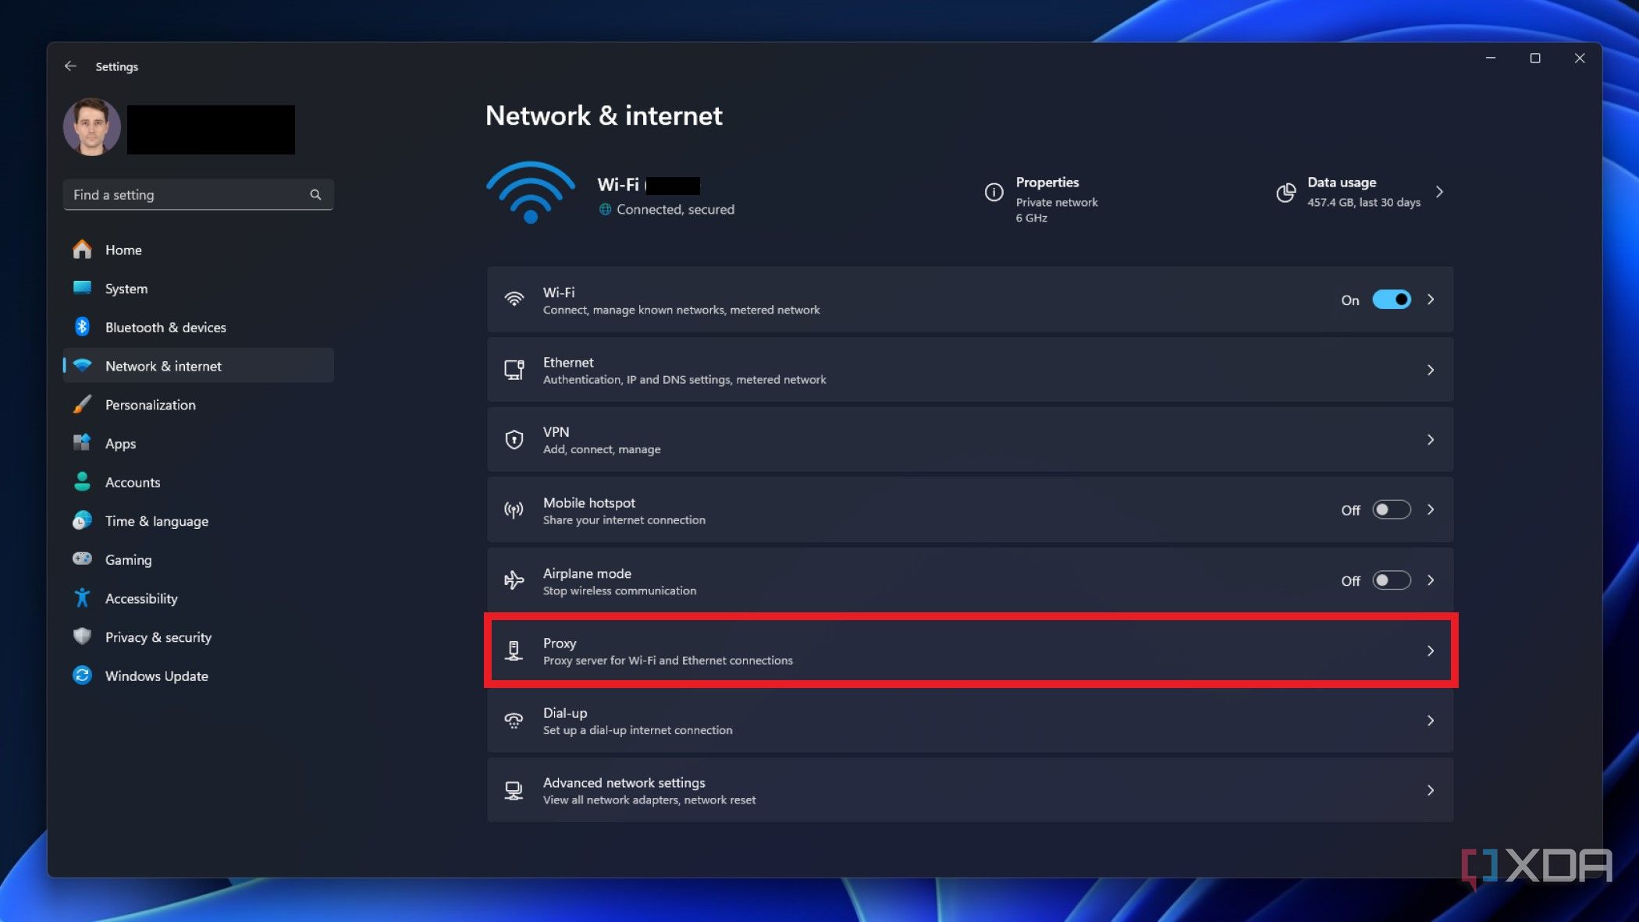The height and width of the screenshot is (922, 1639).
Task: Toggle Wi-Fi off
Action: pos(1392,300)
